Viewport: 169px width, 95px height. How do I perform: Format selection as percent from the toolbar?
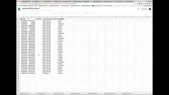31,13
